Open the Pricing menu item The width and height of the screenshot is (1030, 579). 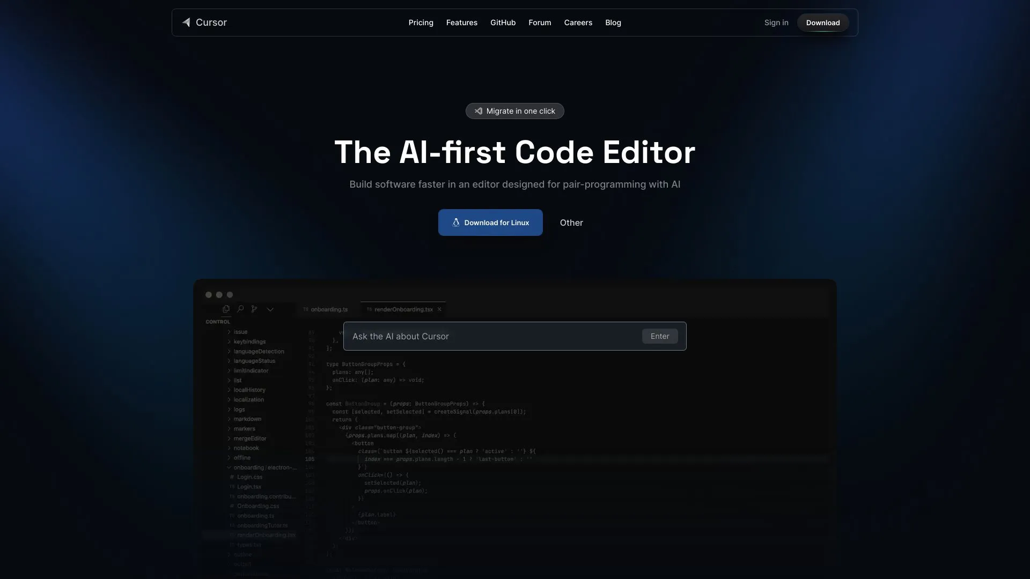point(421,23)
